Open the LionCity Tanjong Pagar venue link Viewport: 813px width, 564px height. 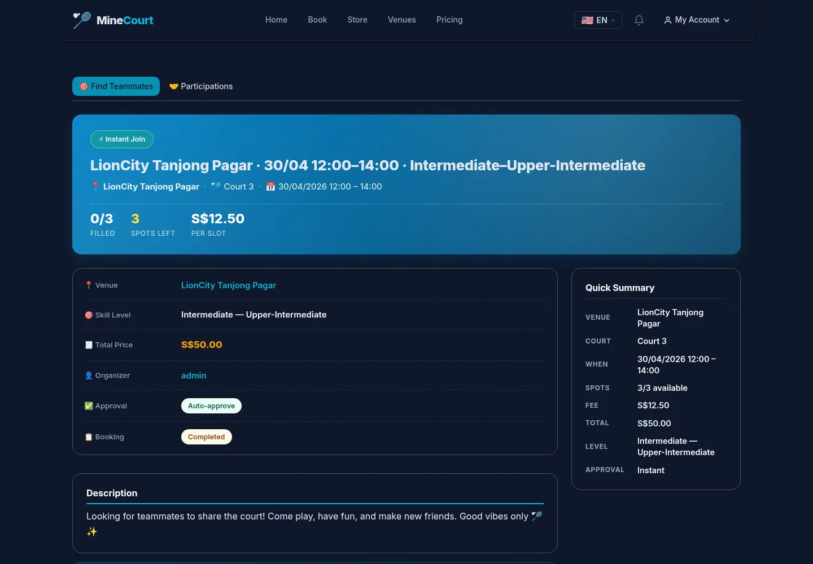(229, 285)
